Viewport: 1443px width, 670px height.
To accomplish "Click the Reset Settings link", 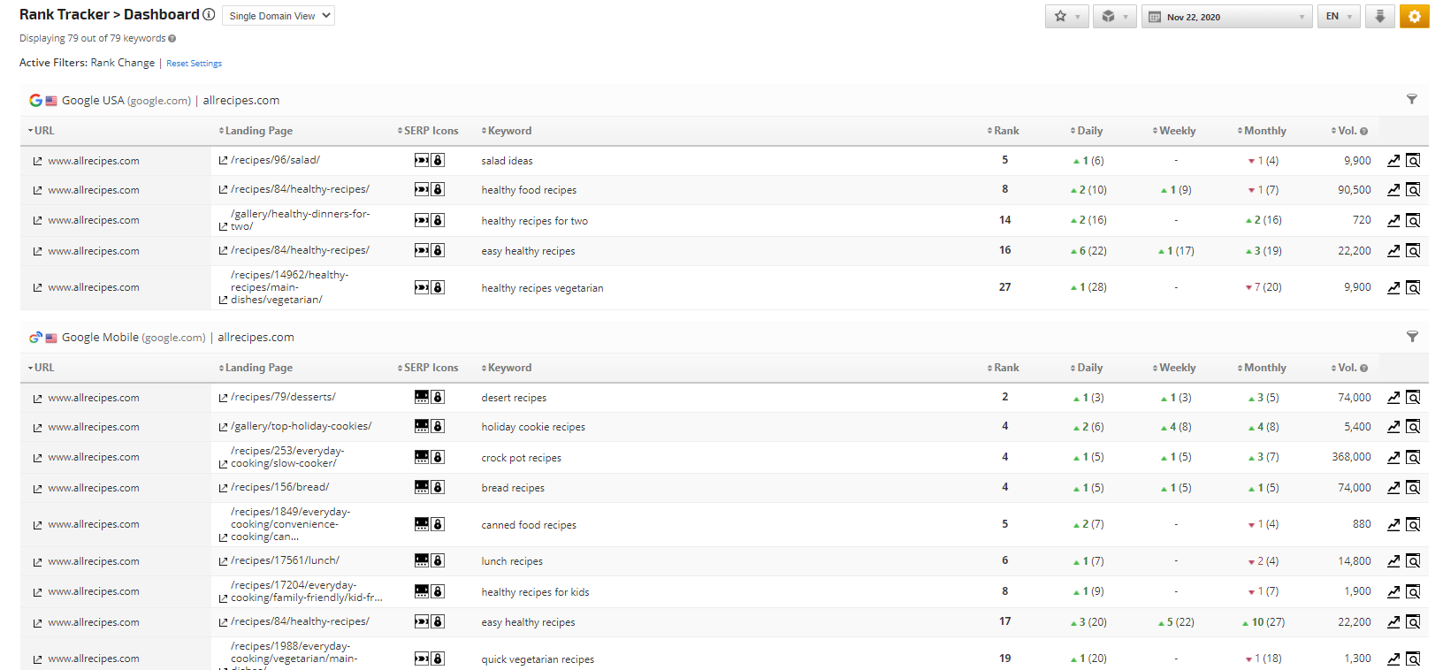I will coord(194,64).
